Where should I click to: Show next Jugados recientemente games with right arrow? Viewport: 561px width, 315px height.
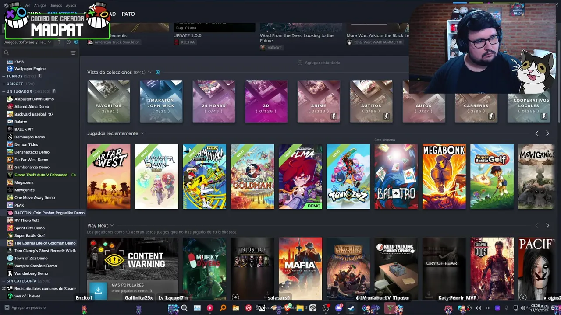pyautogui.click(x=547, y=133)
